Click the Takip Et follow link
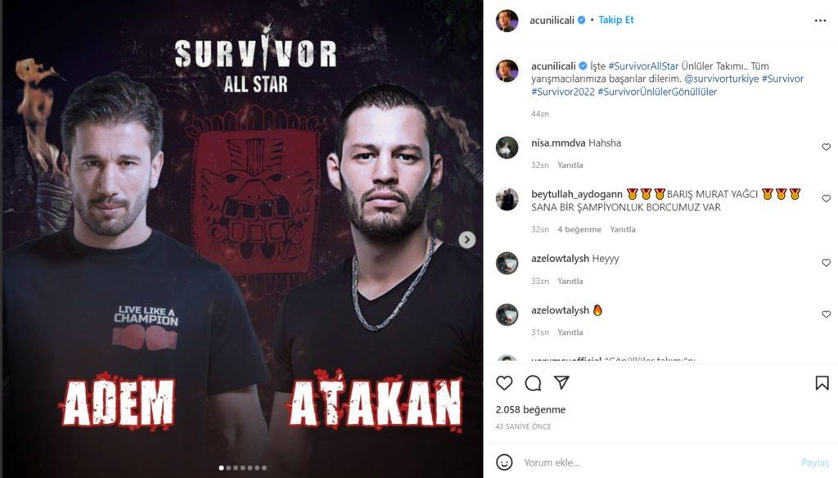 pyautogui.click(x=615, y=20)
